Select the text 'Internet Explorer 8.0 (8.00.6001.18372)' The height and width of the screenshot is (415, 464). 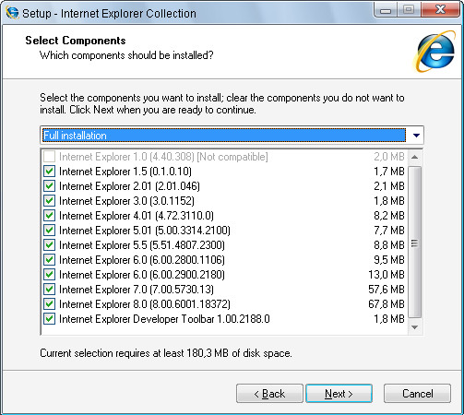click(145, 304)
